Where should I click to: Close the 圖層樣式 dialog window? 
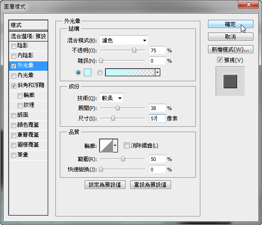point(248,5)
